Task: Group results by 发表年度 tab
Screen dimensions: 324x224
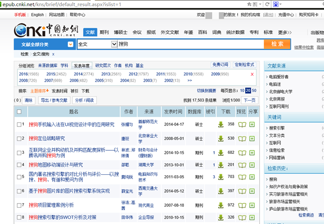Action: (82, 66)
